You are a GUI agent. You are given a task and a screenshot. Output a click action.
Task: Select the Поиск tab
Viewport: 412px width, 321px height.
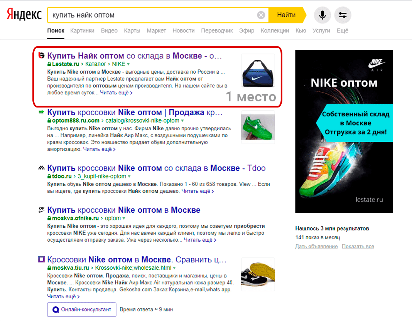[x=56, y=31]
